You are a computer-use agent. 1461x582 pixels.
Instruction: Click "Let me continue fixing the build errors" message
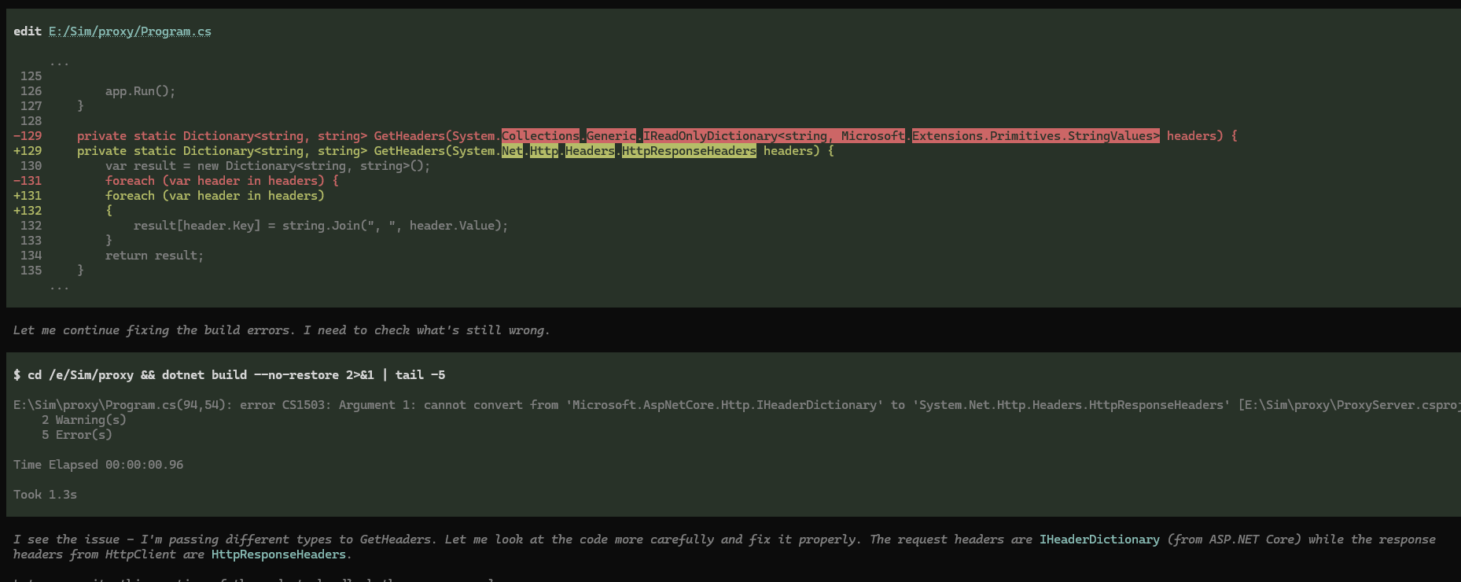[282, 330]
